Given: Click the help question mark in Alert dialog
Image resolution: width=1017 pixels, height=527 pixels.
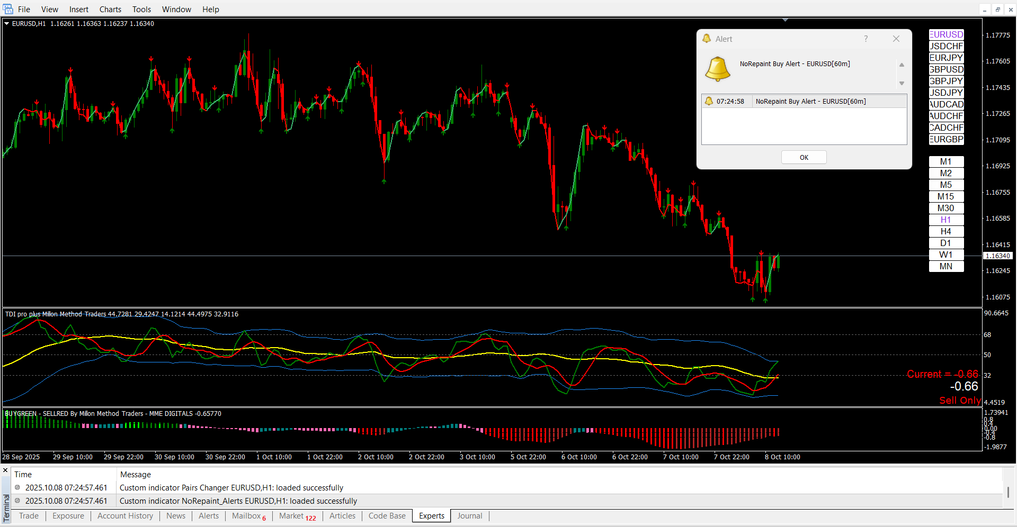Looking at the screenshot, I should click(866, 39).
